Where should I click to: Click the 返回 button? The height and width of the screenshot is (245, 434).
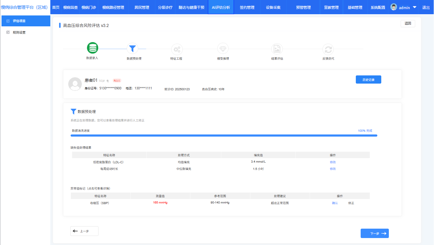pyautogui.click(x=408, y=23)
